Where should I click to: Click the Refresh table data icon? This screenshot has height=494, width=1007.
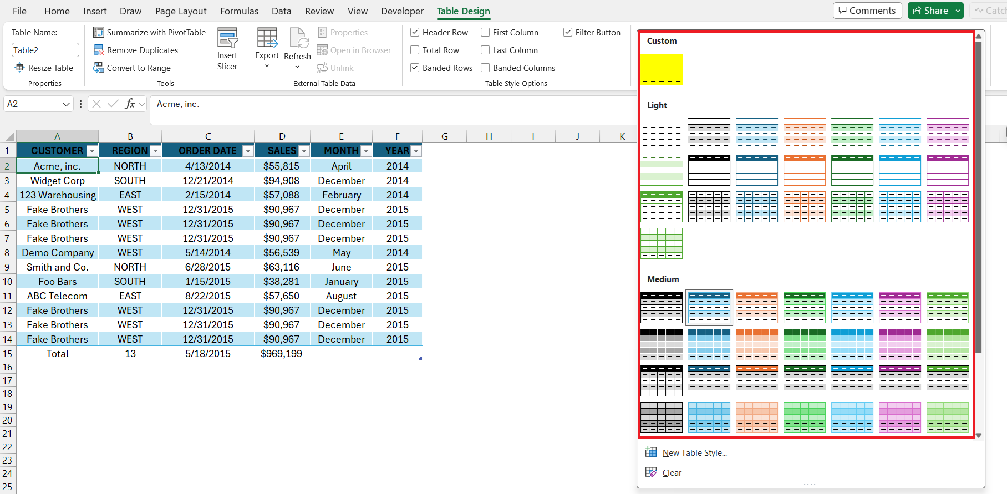tap(298, 38)
